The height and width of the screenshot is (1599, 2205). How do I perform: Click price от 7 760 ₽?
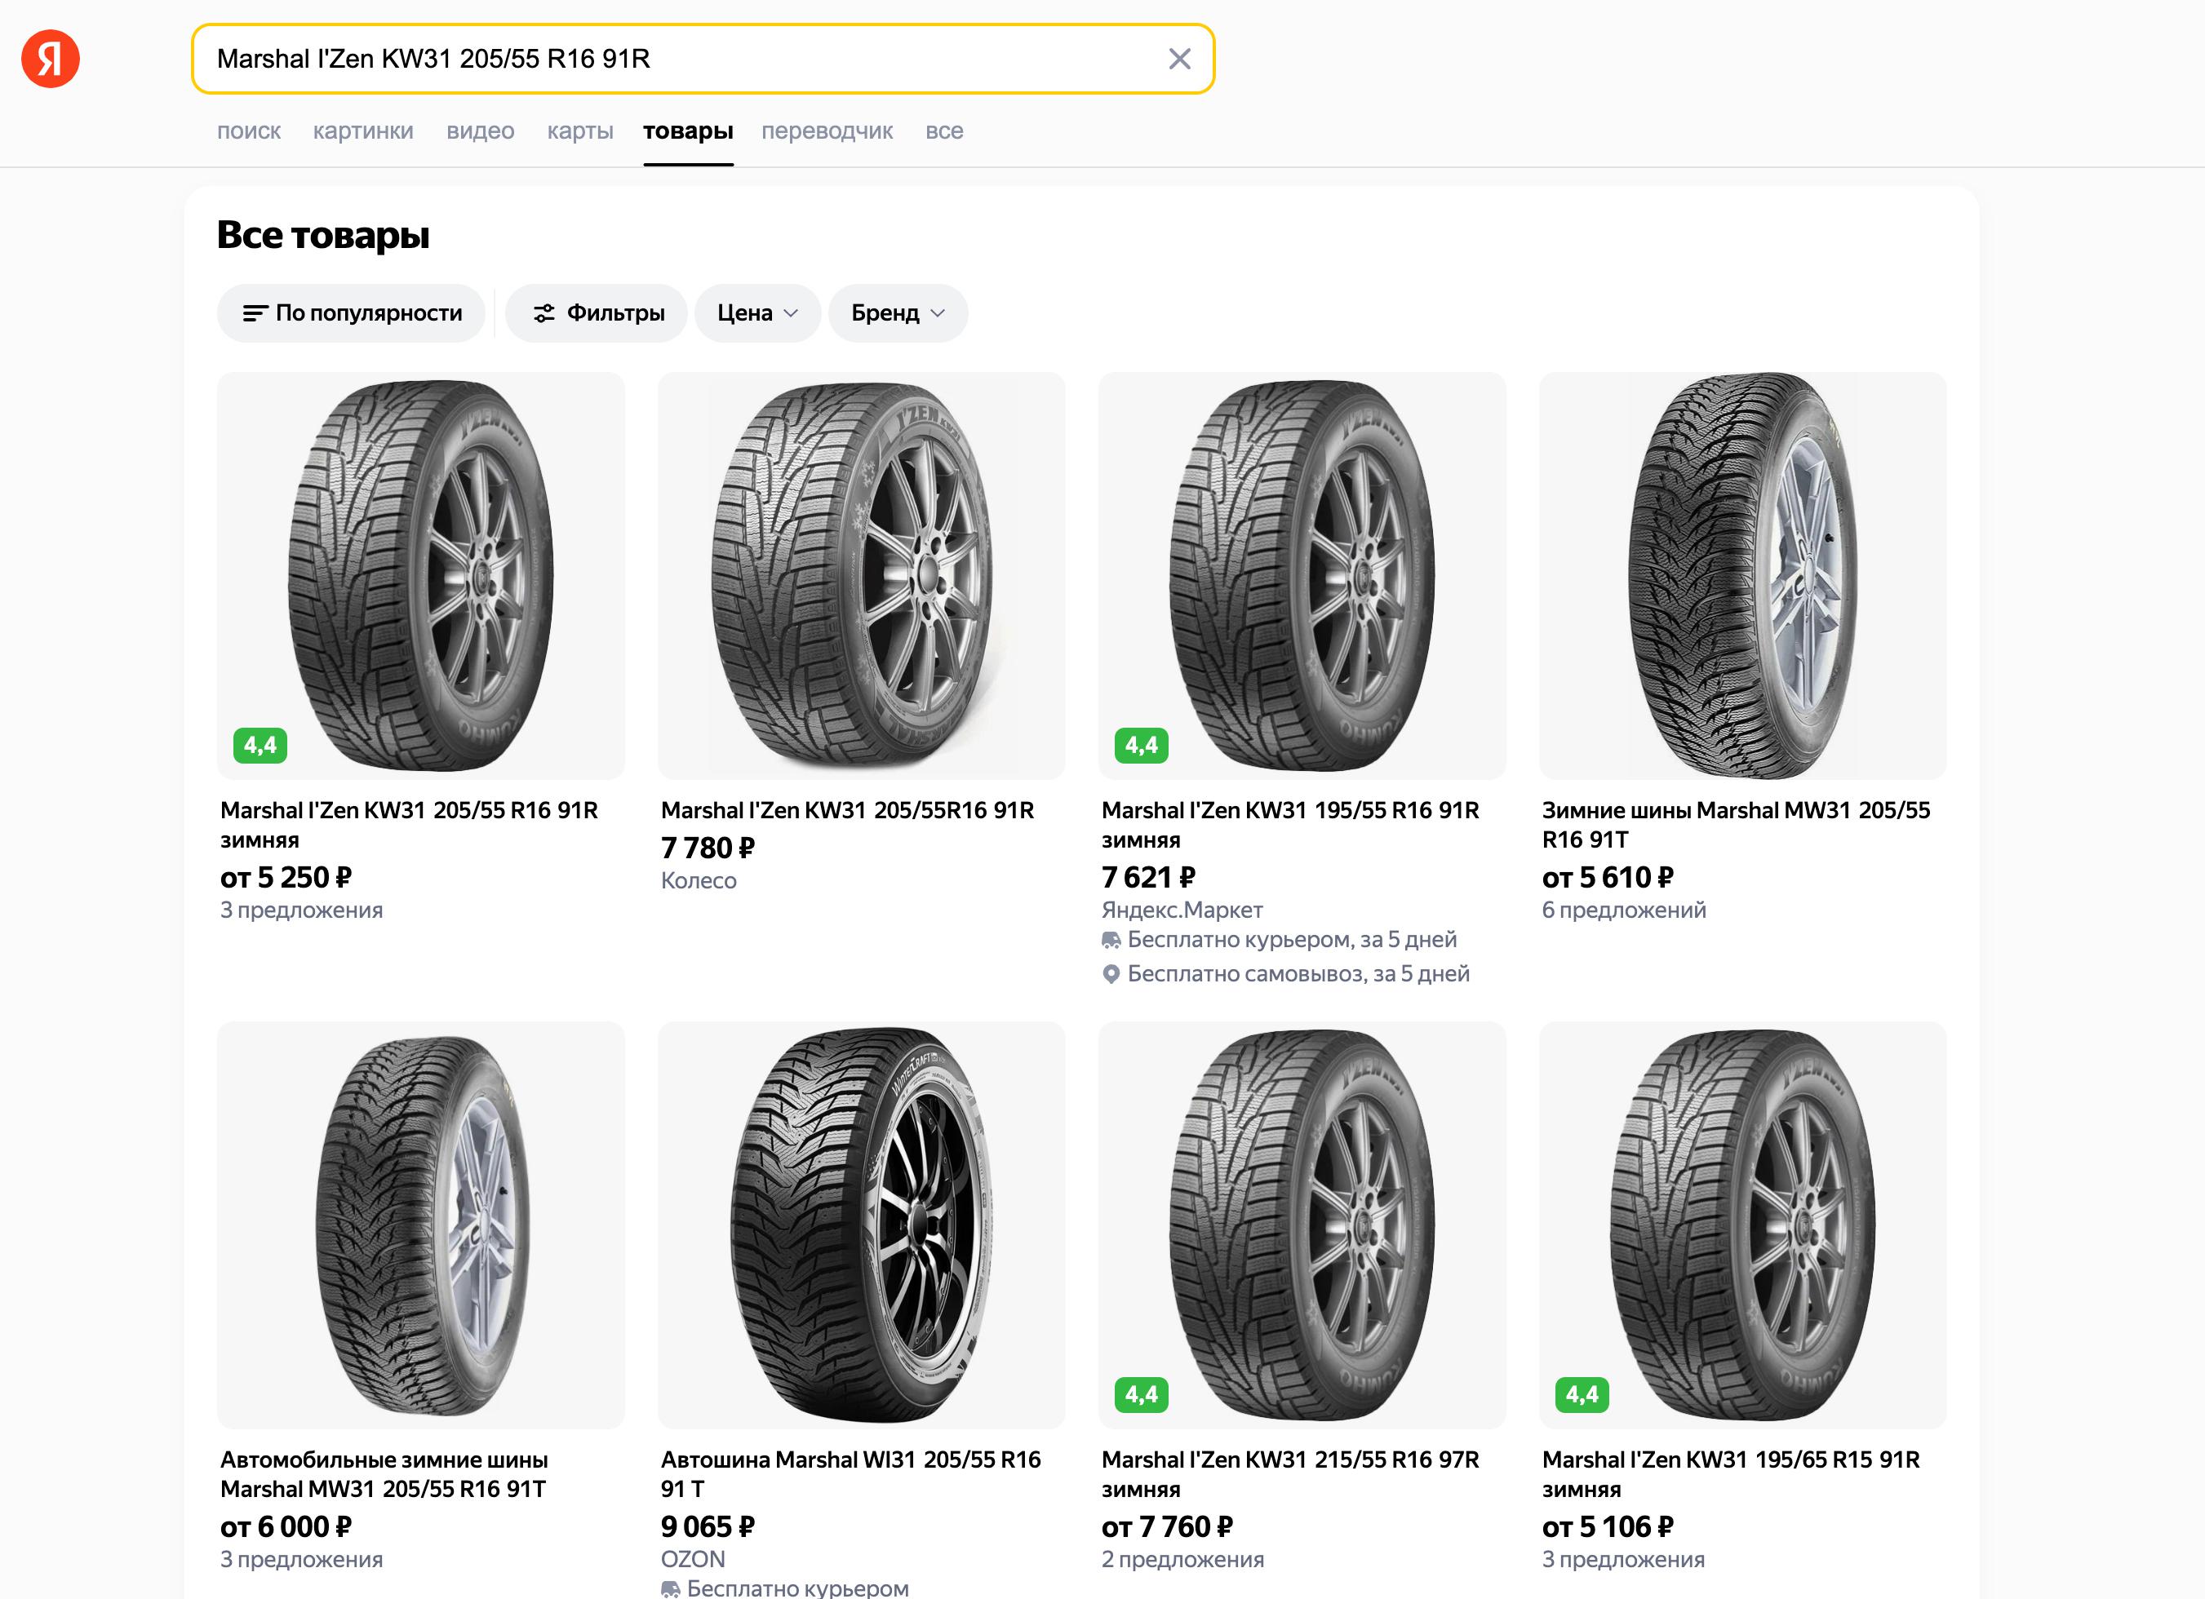pos(1168,1526)
